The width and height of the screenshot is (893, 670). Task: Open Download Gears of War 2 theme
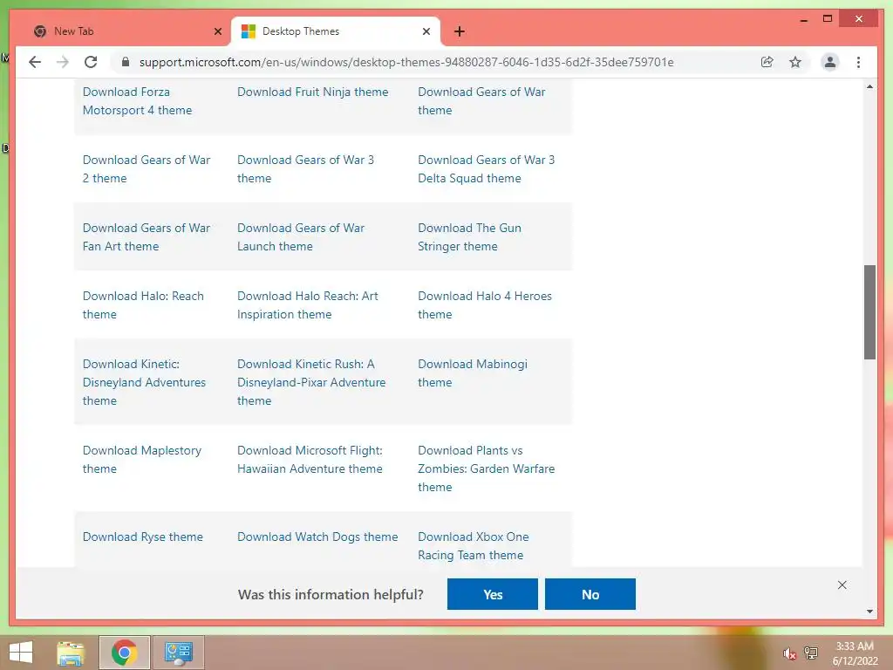tap(147, 168)
